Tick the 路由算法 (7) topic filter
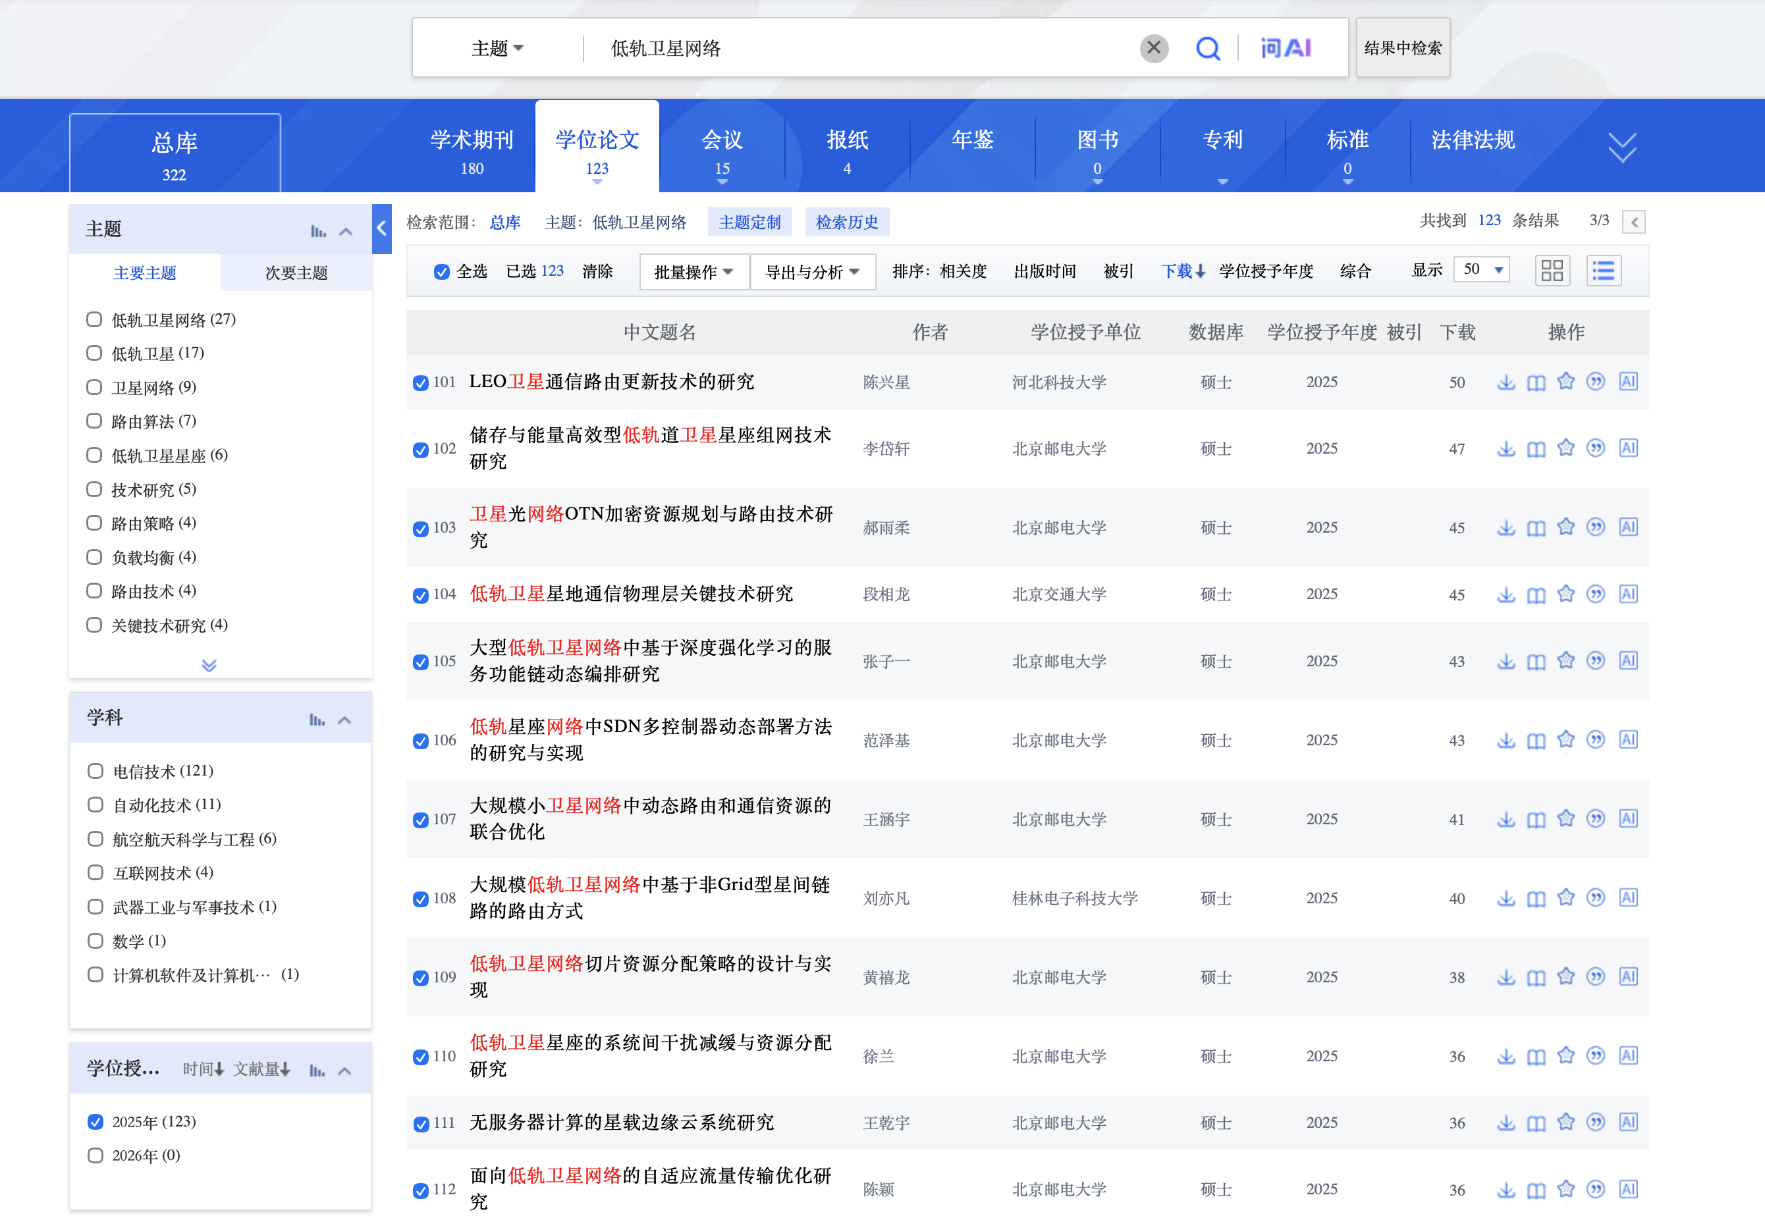Viewport: 1765px width, 1218px height. tap(94, 421)
